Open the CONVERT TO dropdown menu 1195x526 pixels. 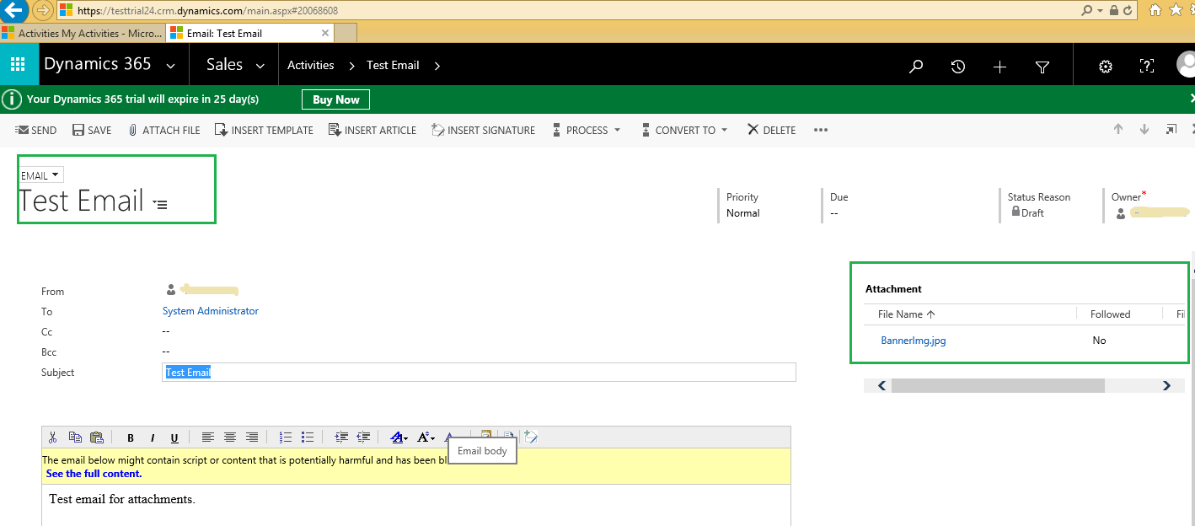pos(684,130)
